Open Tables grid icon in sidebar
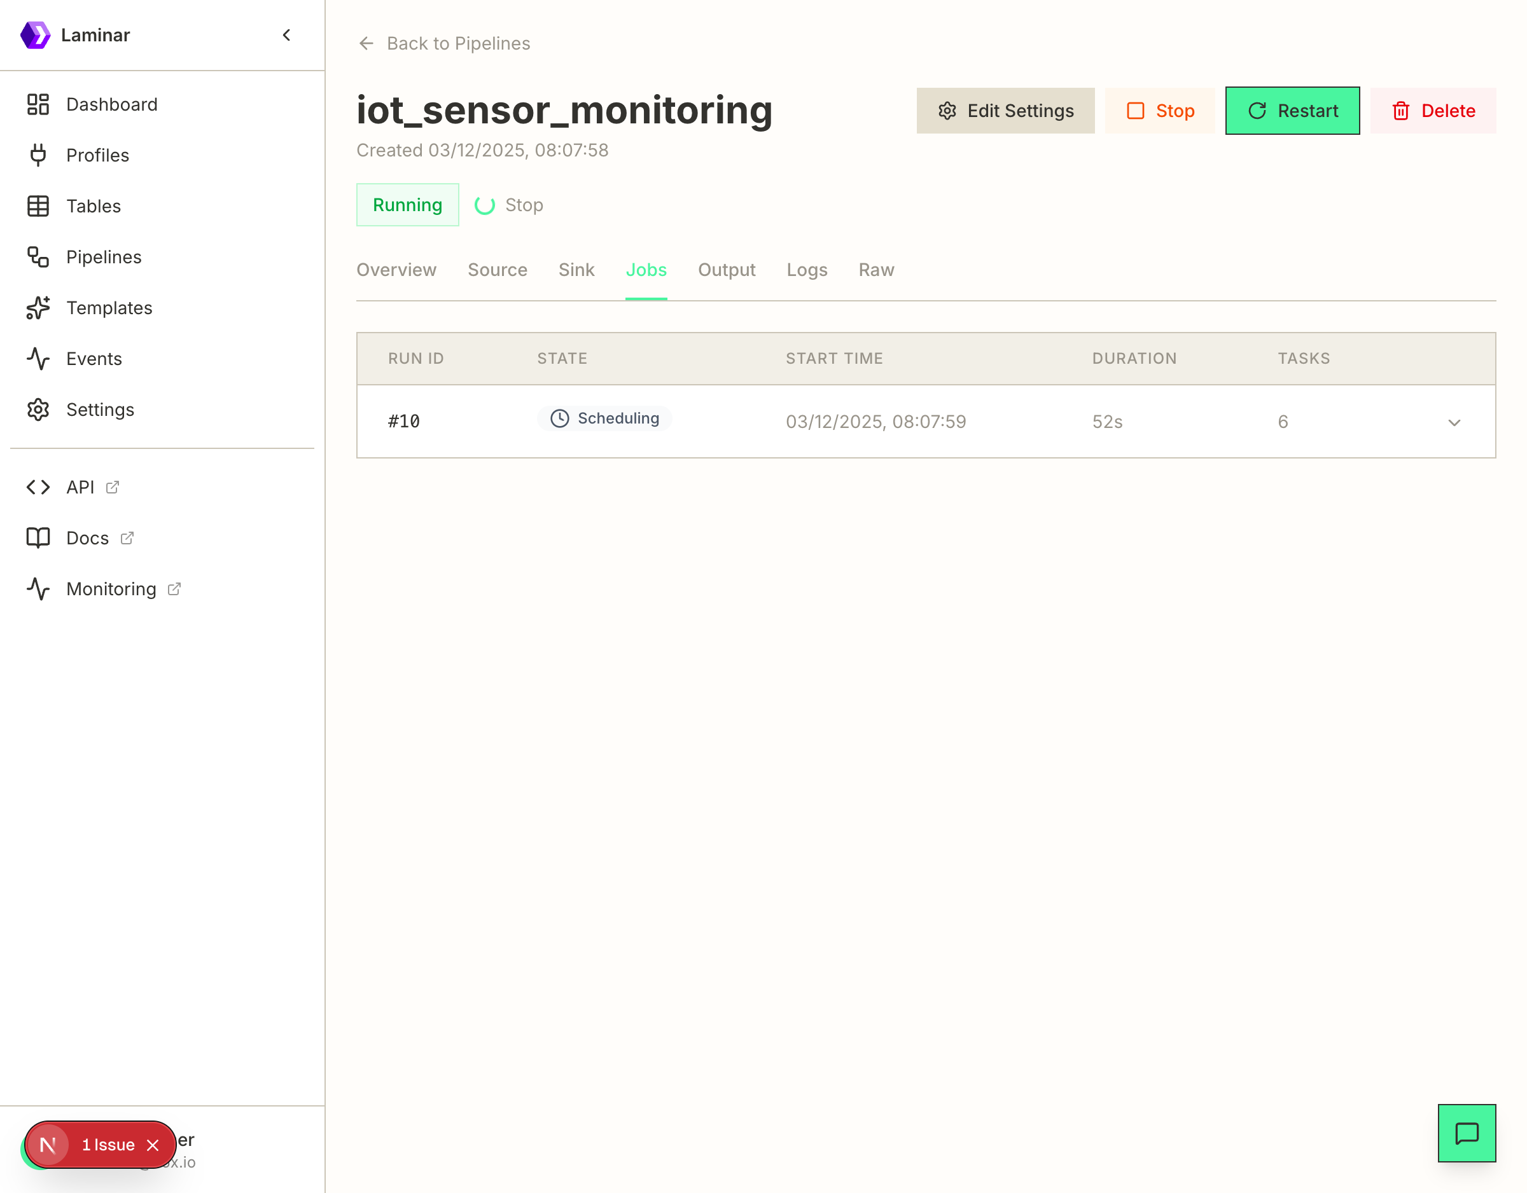1527x1193 pixels. 38,206
